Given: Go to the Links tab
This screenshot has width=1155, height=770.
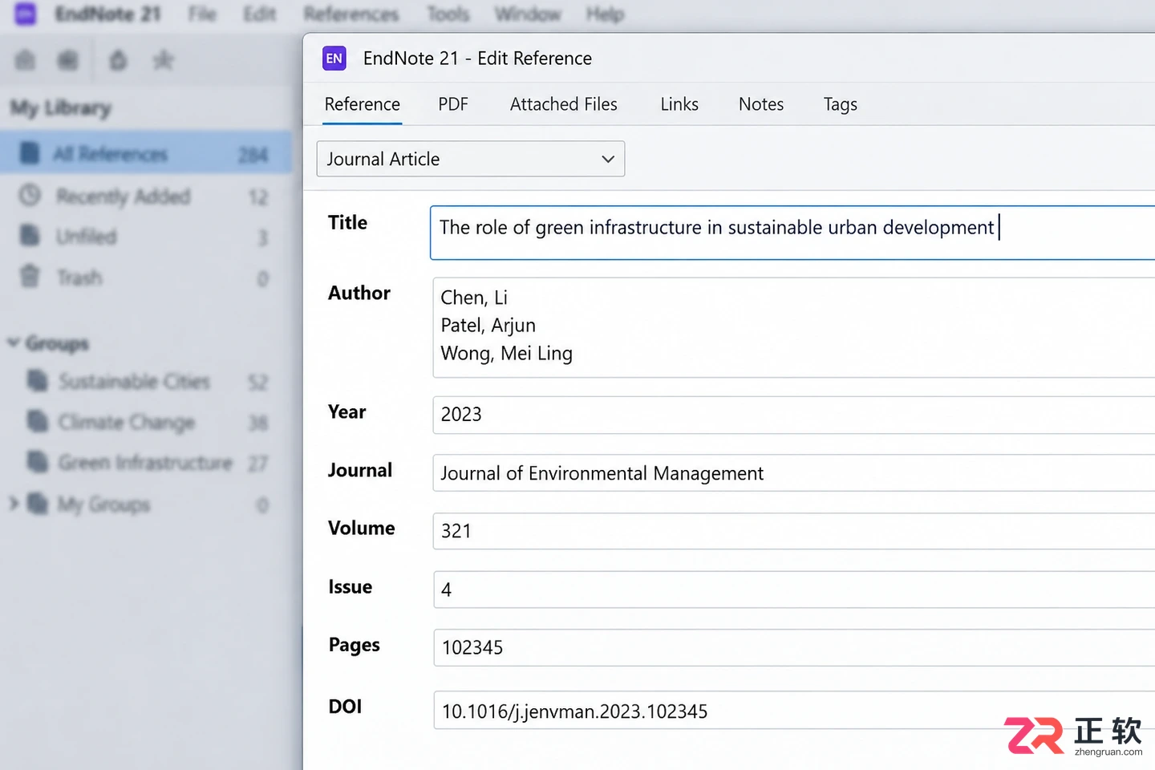Looking at the screenshot, I should click(679, 104).
